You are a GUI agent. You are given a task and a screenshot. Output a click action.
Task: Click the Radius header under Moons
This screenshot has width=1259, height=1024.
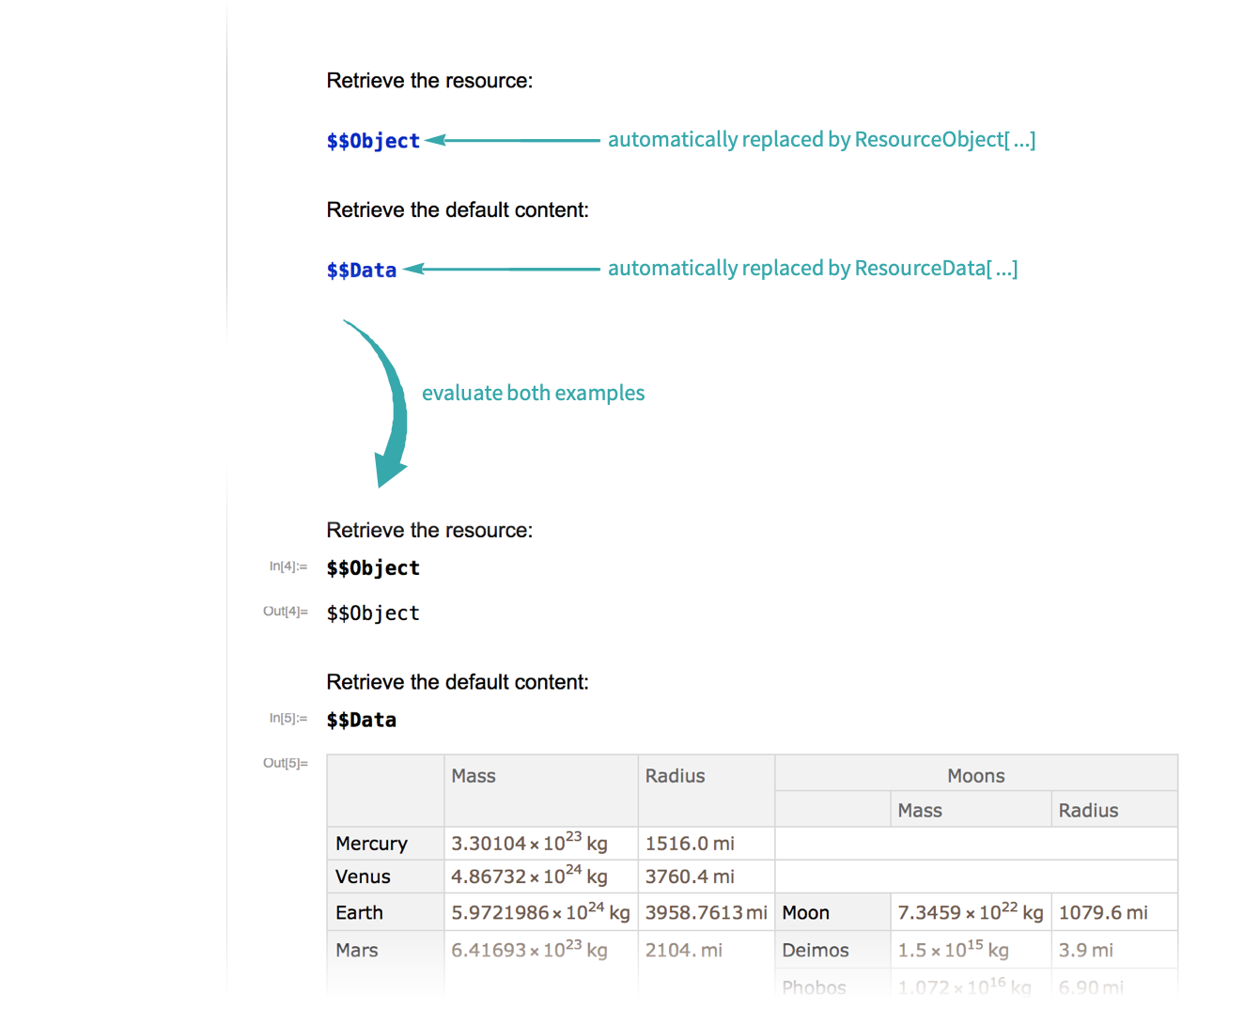[1088, 811]
